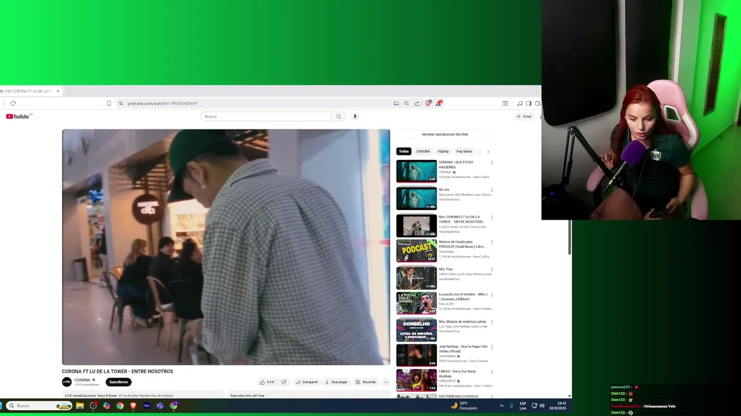Click the volume speaker icon in system tray
The height and width of the screenshot is (416, 741).
[x=542, y=406]
